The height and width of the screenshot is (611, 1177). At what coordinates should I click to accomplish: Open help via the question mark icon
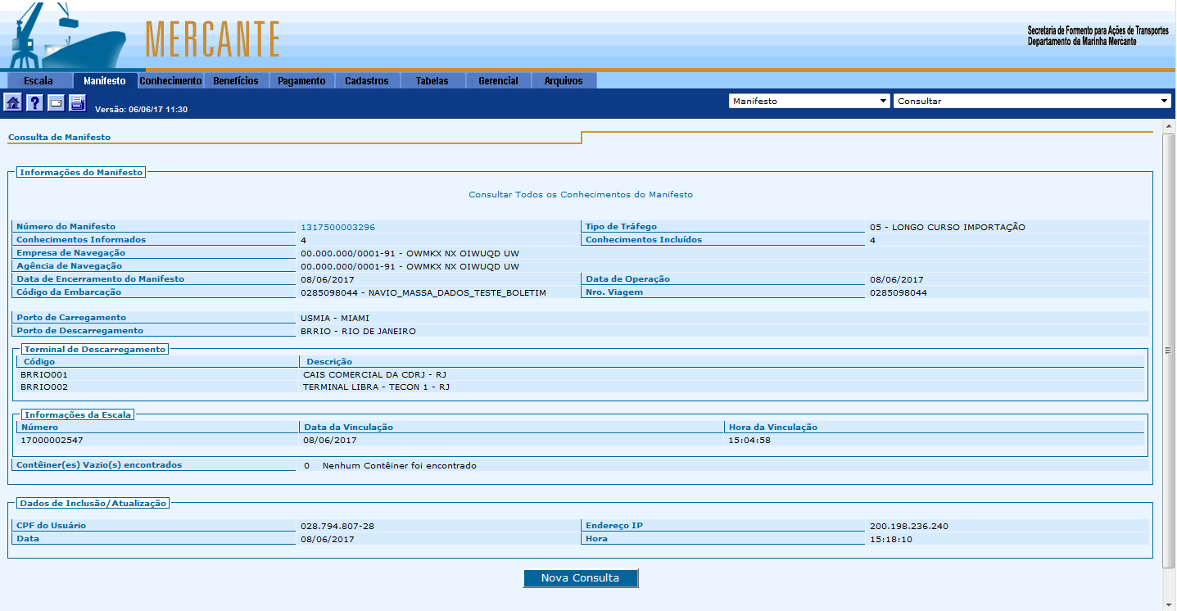pyautogui.click(x=34, y=102)
